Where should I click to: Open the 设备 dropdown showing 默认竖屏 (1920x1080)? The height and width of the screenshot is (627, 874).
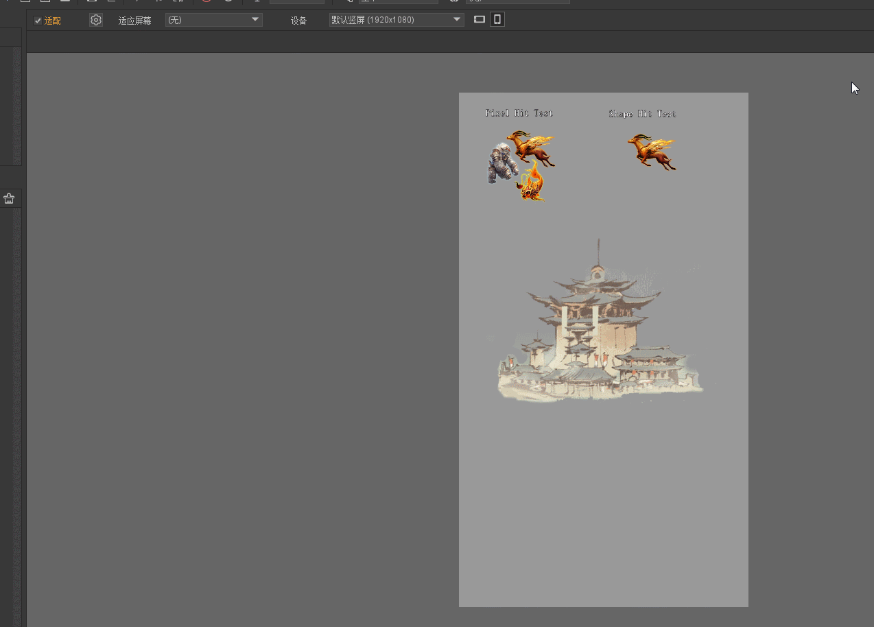point(397,20)
